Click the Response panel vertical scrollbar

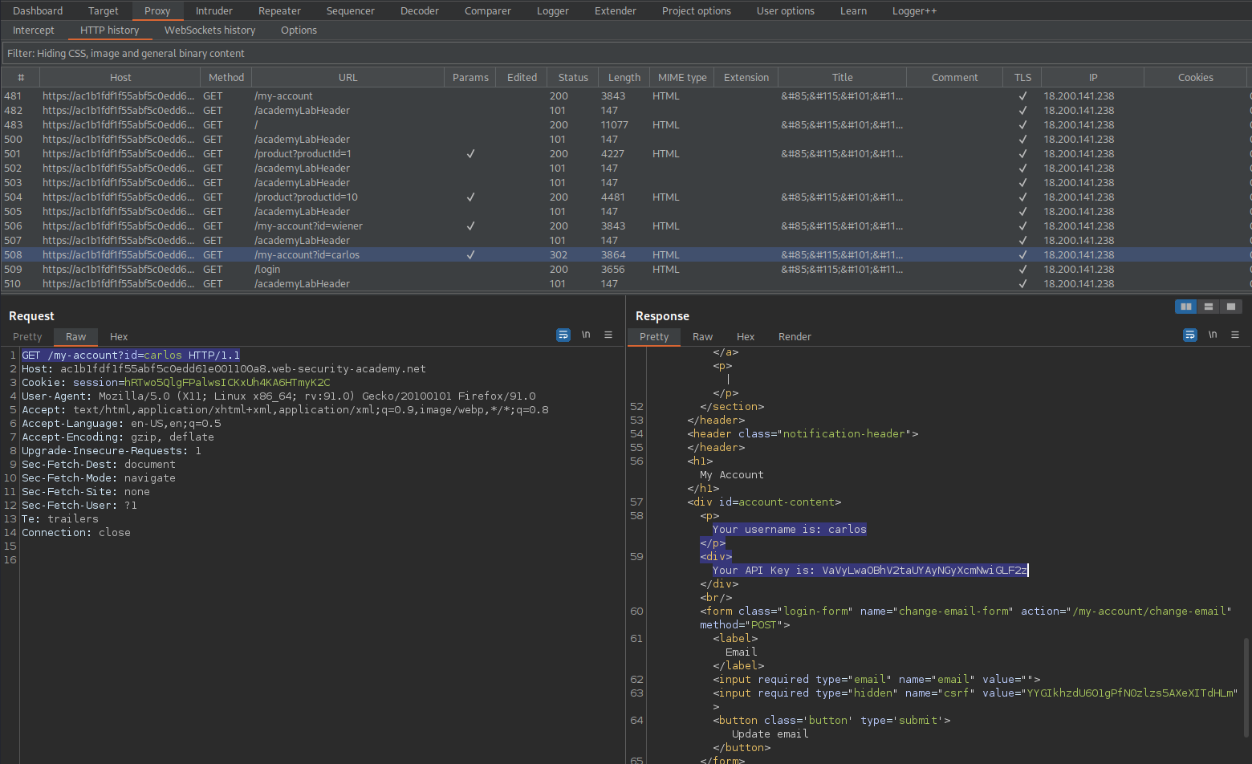[1246, 686]
